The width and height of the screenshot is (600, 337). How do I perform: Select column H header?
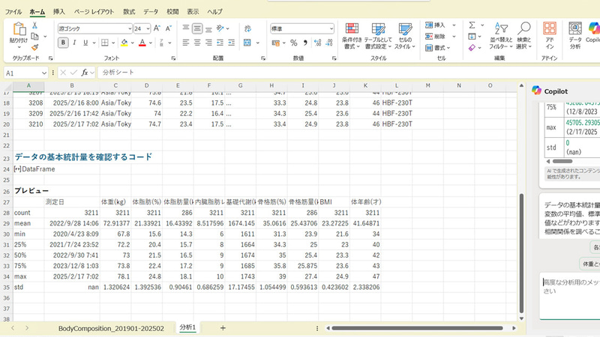point(271,86)
